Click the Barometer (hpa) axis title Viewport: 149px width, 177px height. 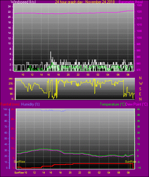131,2
